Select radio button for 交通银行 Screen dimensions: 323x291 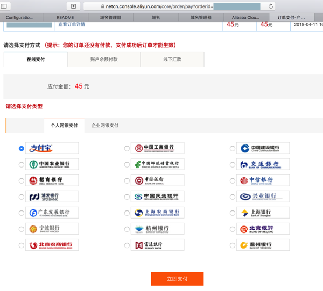click(233, 165)
